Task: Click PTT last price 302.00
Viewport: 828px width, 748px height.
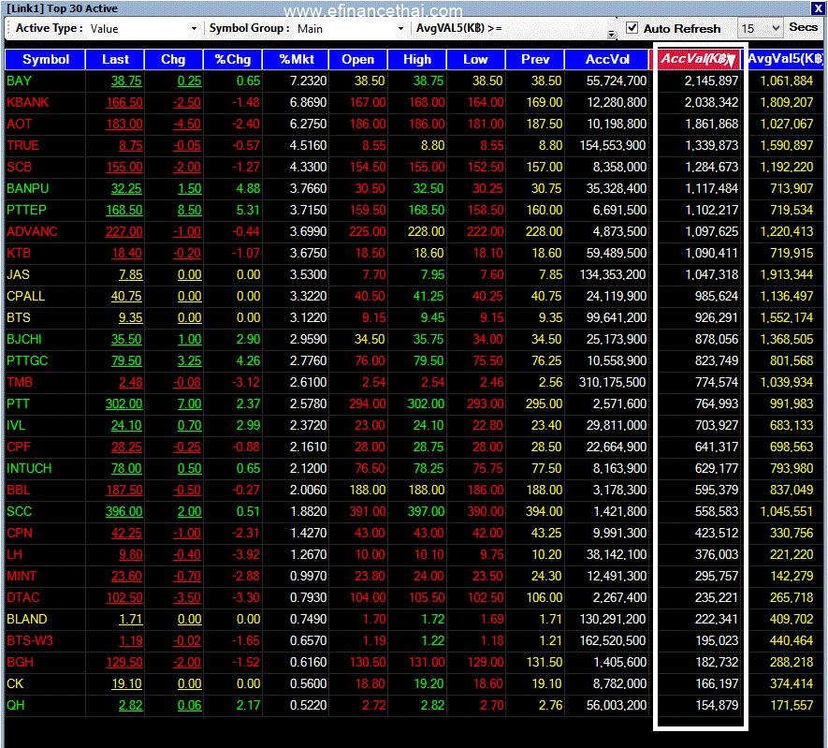Action: point(124,404)
